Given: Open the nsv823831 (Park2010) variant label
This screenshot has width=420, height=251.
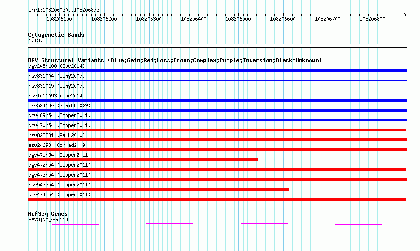Looking at the screenshot, I should pos(57,135).
